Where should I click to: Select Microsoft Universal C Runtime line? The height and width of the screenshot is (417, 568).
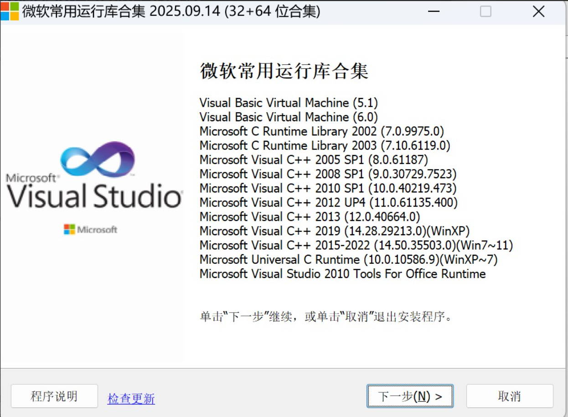coord(349,259)
